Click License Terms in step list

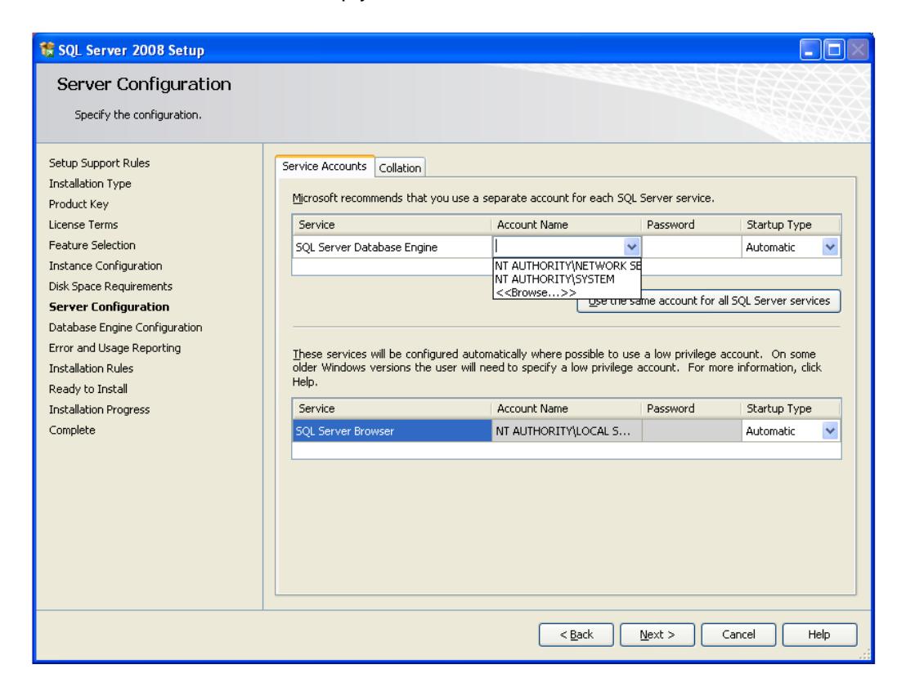pos(83,225)
